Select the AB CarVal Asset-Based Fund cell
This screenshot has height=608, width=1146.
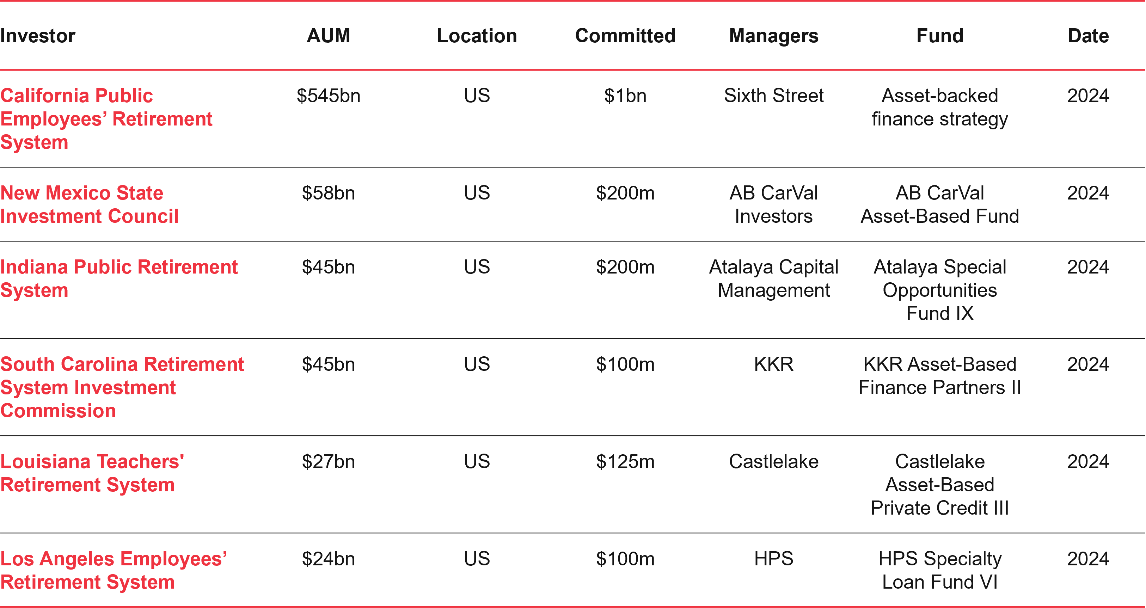pos(939,204)
